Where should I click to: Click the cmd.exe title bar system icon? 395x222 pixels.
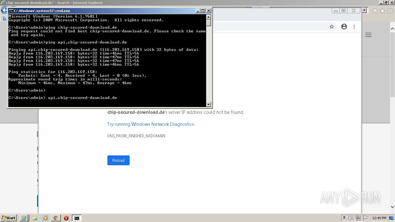[11, 11]
